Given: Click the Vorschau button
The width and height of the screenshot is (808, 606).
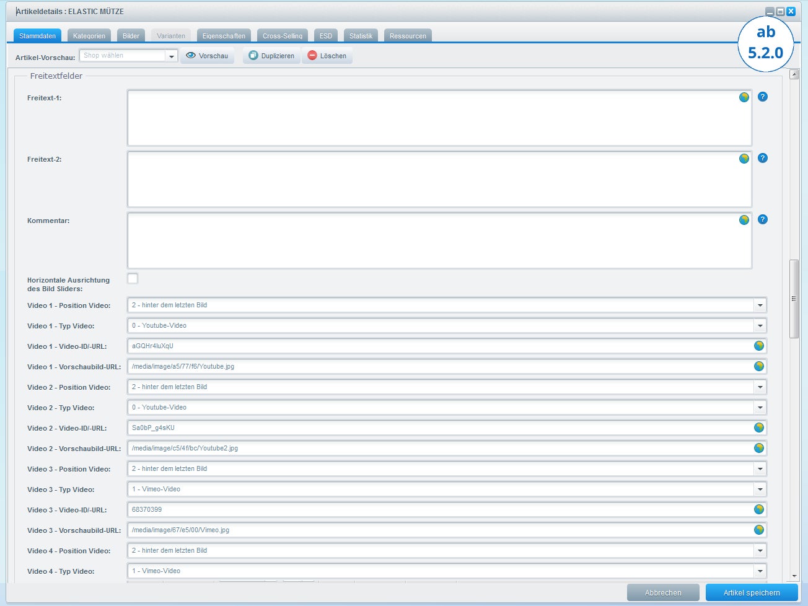Looking at the screenshot, I should (208, 56).
